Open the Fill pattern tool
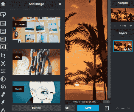Screen dimensions: 134x112 point(3,39)
